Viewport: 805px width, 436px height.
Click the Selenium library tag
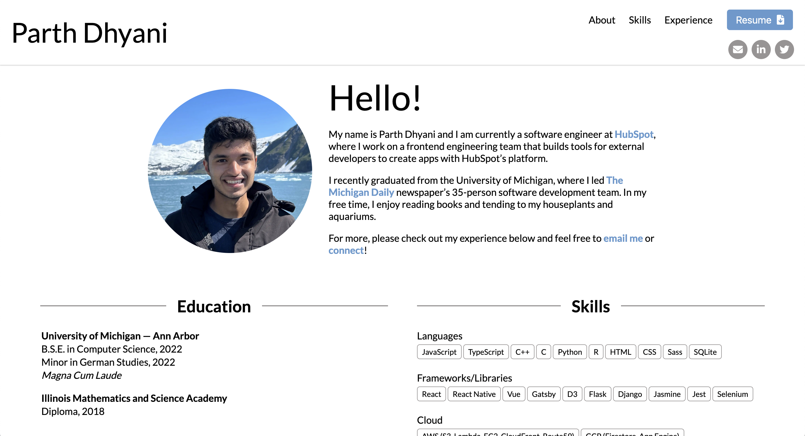(x=732, y=394)
